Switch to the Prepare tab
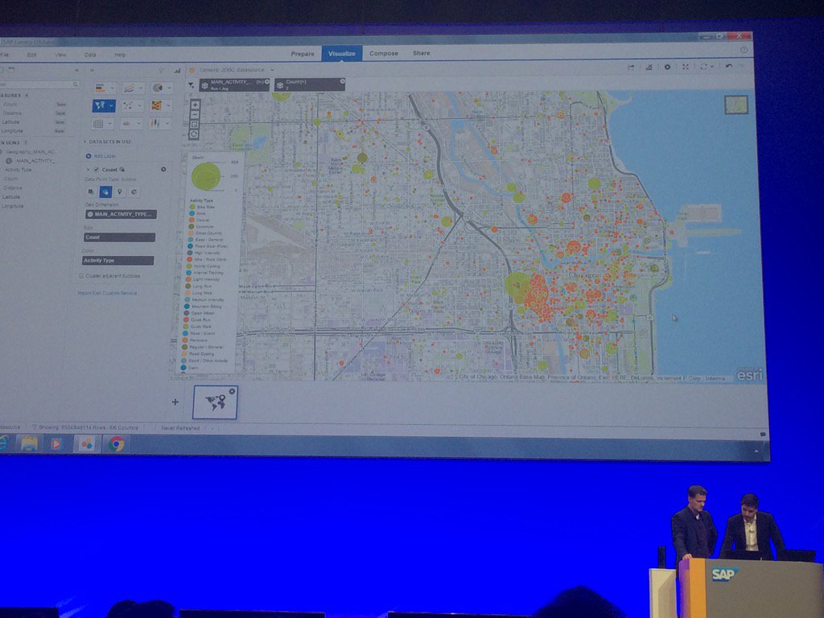824x618 pixels. (x=303, y=54)
